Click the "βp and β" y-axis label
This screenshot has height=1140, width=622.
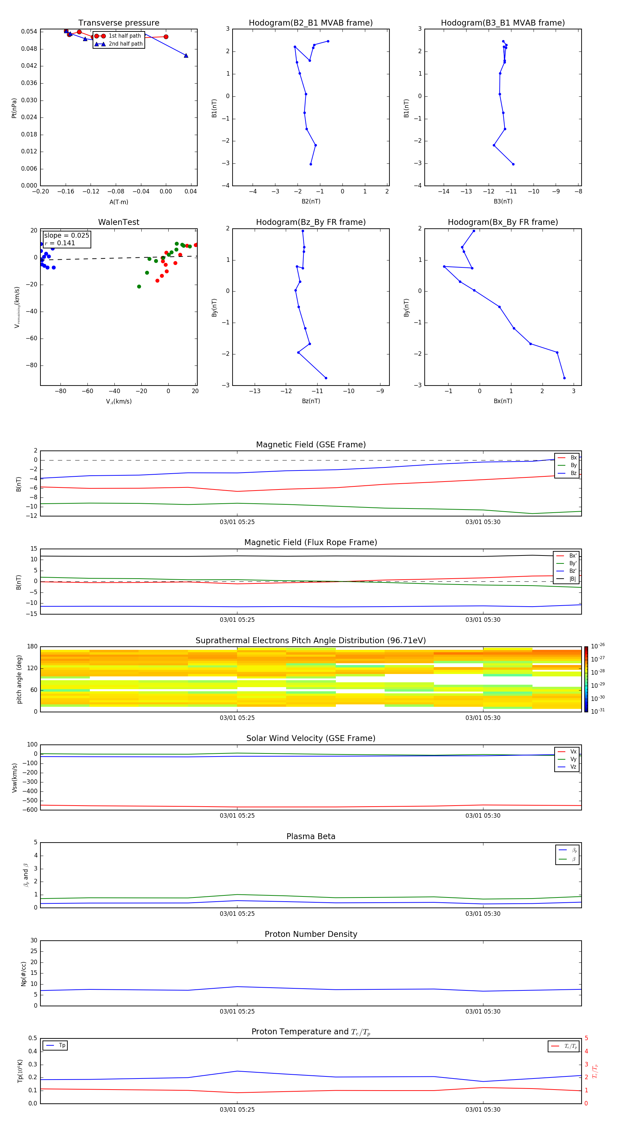[26, 875]
